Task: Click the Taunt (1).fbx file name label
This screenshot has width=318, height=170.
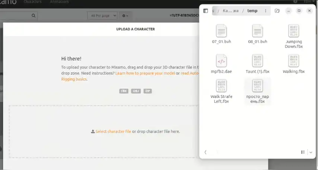Action: (257, 71)
